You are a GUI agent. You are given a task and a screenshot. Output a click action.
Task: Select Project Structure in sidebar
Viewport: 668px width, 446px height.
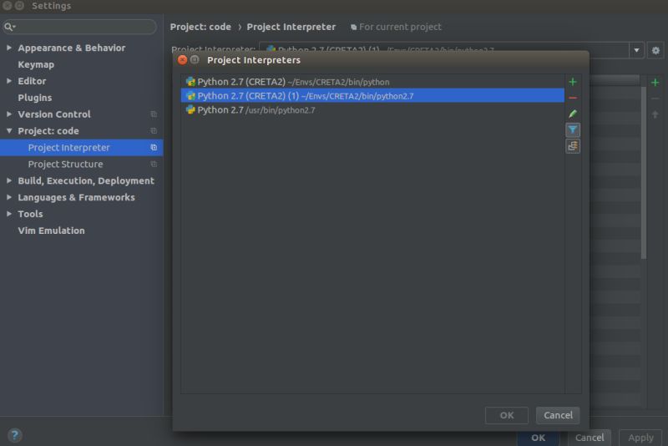point(81,164)
